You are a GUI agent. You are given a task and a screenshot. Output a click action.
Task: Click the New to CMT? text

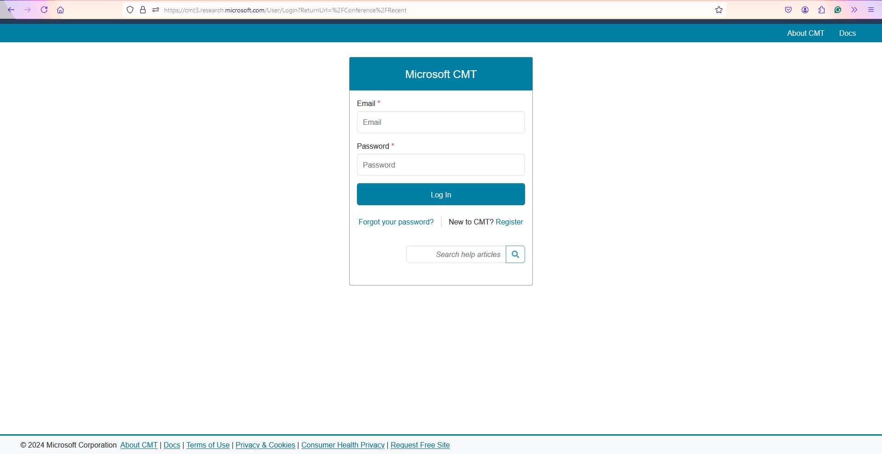click(471, 222)
